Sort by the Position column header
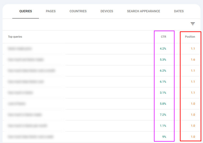The height and width of the screenshot is (143, 203). click(190, 37)
